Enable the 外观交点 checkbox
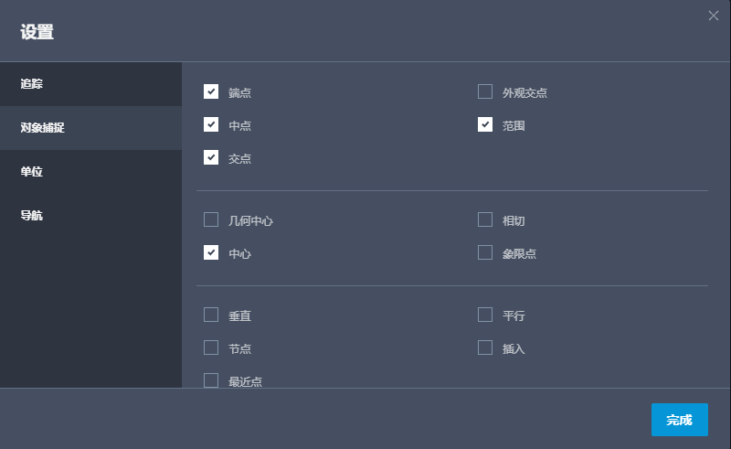 click(x=485, y=91)
